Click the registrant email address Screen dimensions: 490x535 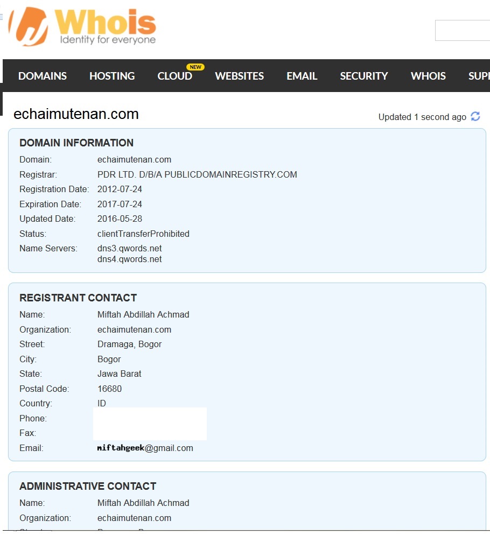[145, 448]
